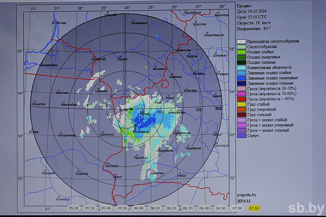Switch to the 06:30 time frame
The image size is (326, 217).
(188, 208)
